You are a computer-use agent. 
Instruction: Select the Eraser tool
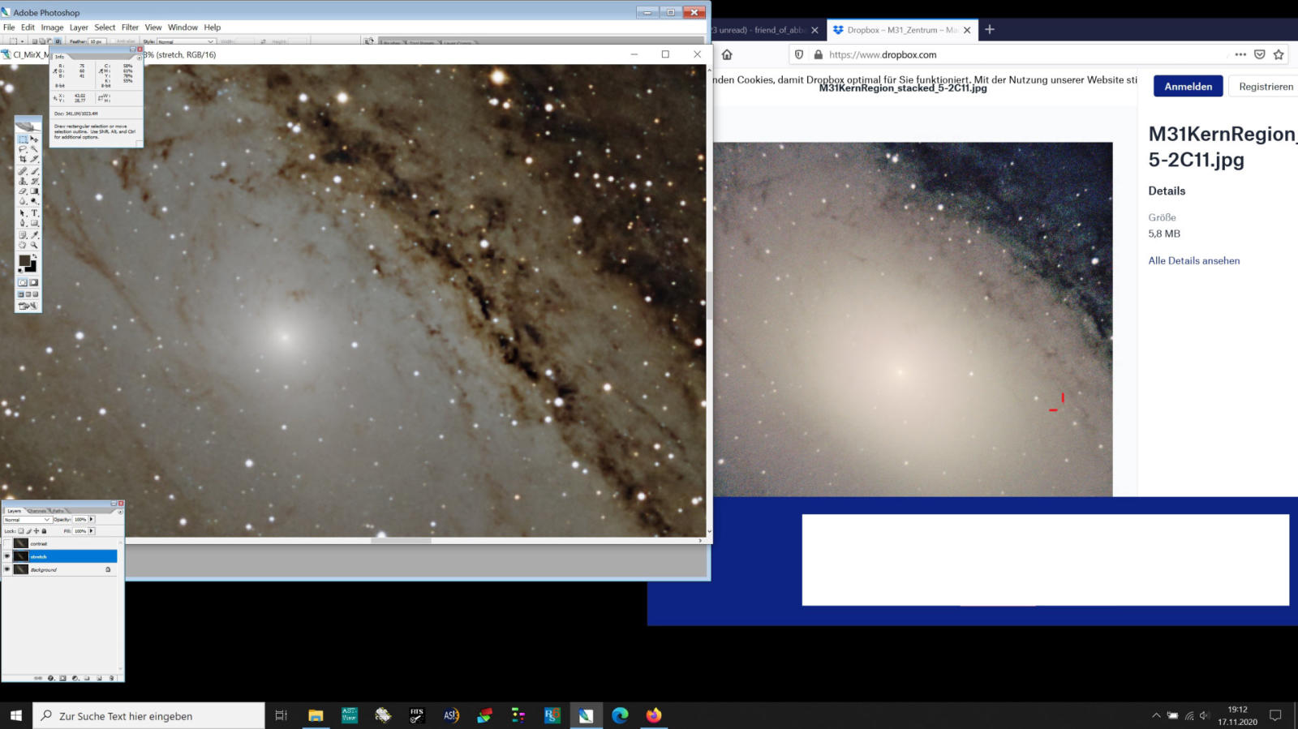23,191
